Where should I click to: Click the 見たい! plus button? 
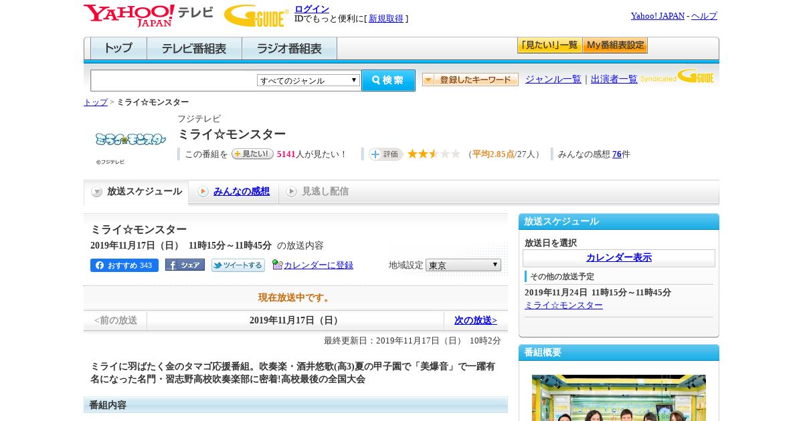click(252, 154)
